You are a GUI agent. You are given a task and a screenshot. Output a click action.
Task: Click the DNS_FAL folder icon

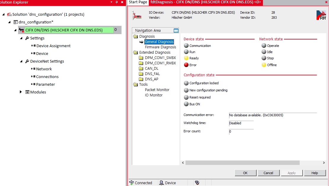pos(141,74)
